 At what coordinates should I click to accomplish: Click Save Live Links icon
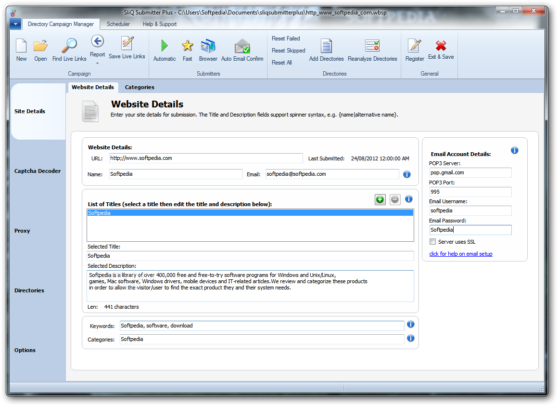click(127, 43)
